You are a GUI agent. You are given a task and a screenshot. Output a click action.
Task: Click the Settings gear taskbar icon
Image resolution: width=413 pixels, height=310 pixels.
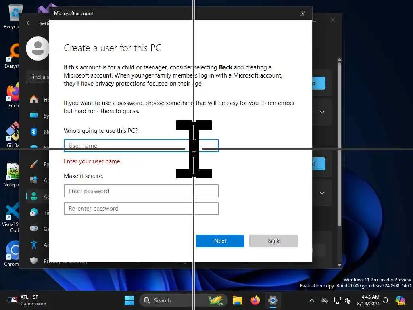tap(273, 300)
